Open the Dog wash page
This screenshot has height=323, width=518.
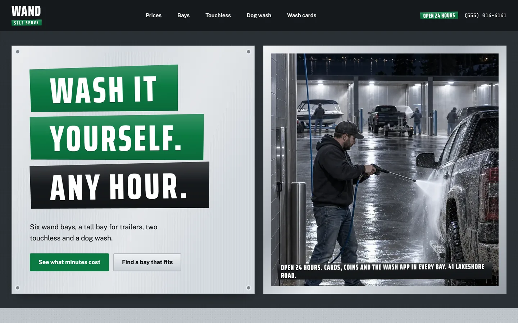(259, 15)
